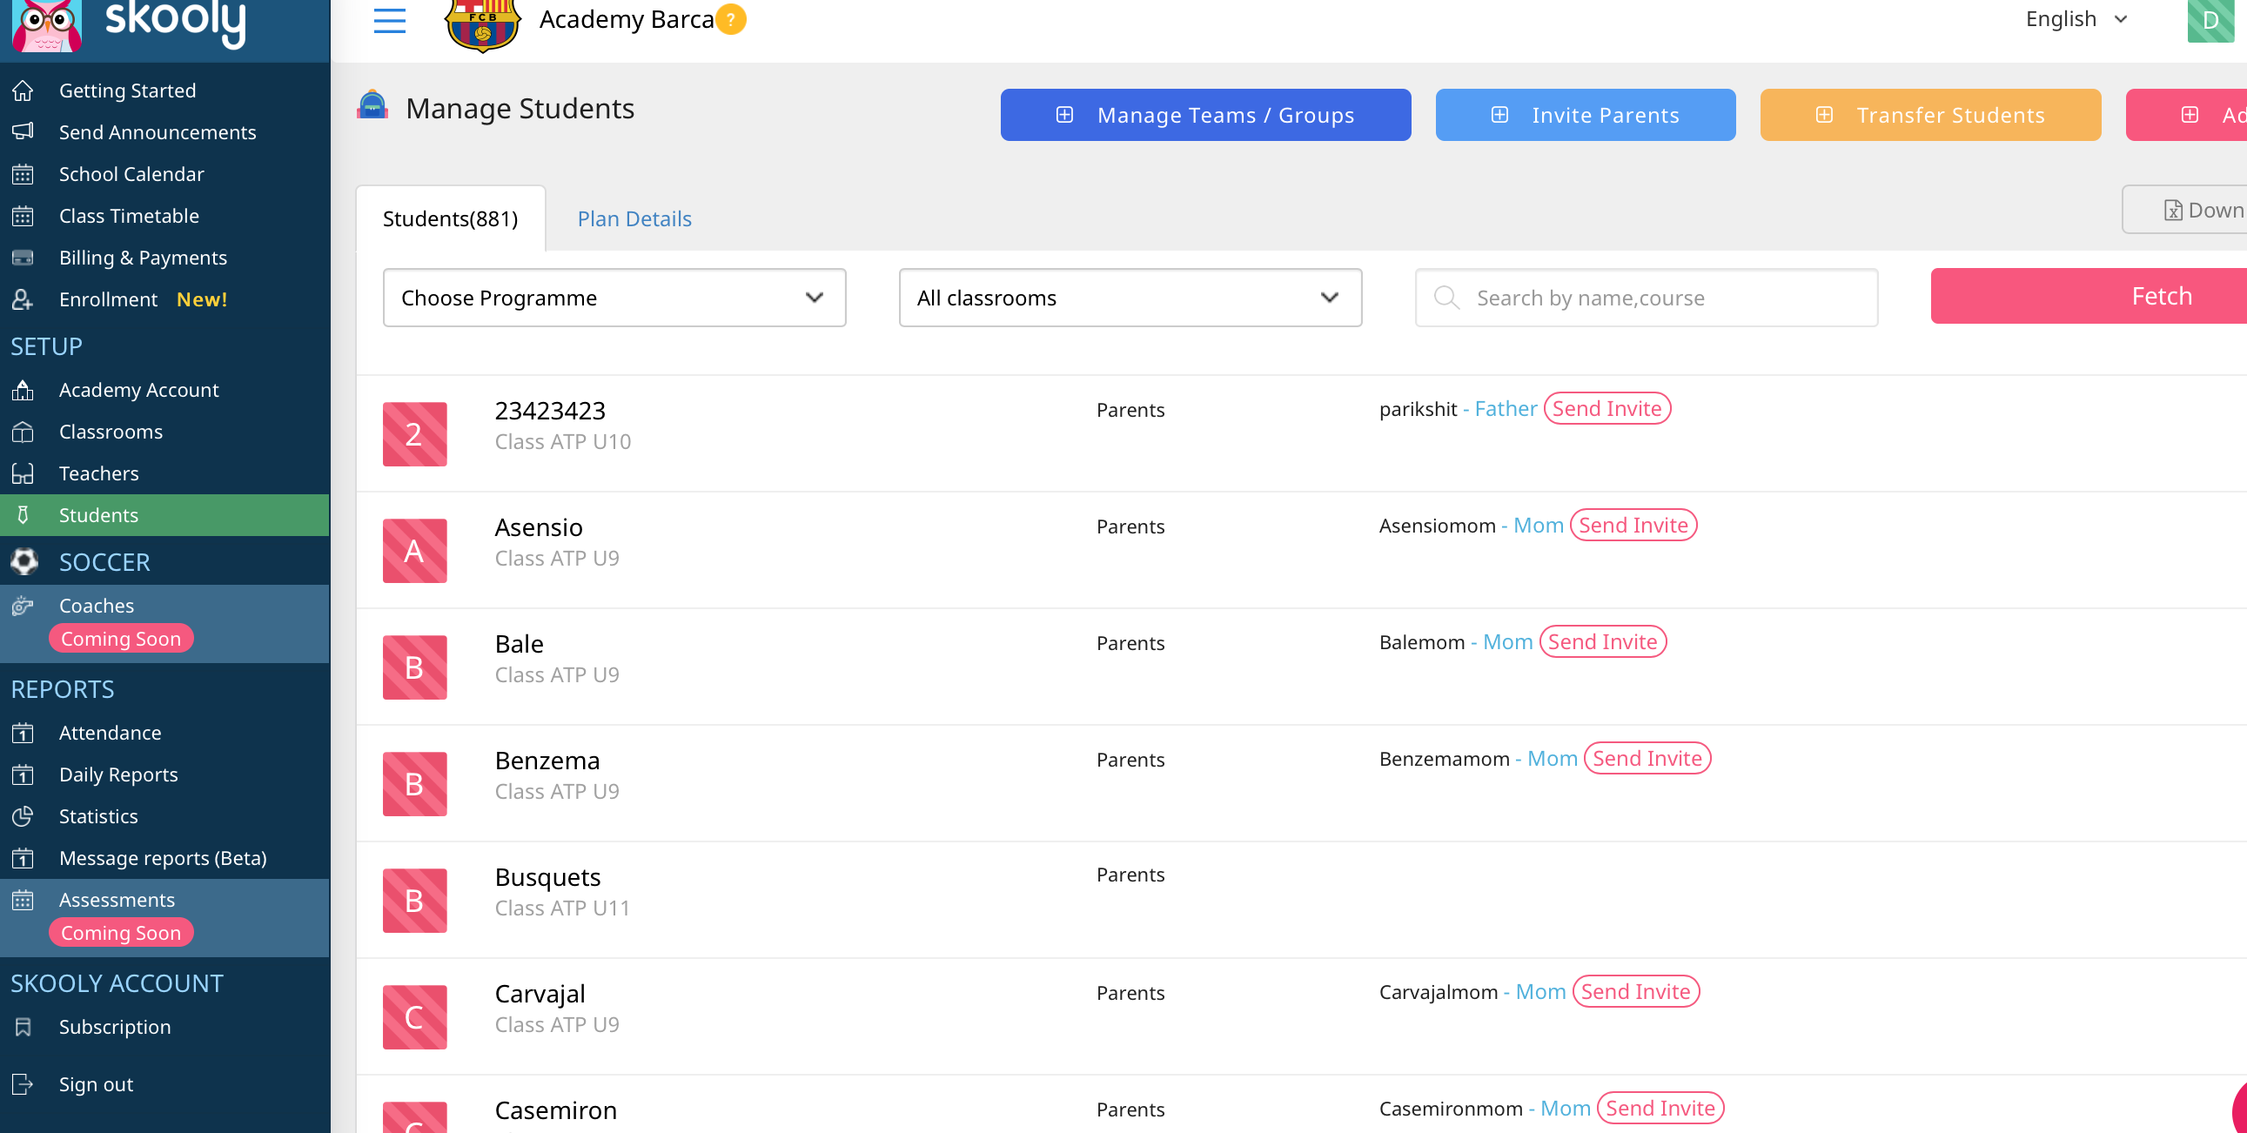Send Invite to Asensiomom

(x=1633, y=525)
